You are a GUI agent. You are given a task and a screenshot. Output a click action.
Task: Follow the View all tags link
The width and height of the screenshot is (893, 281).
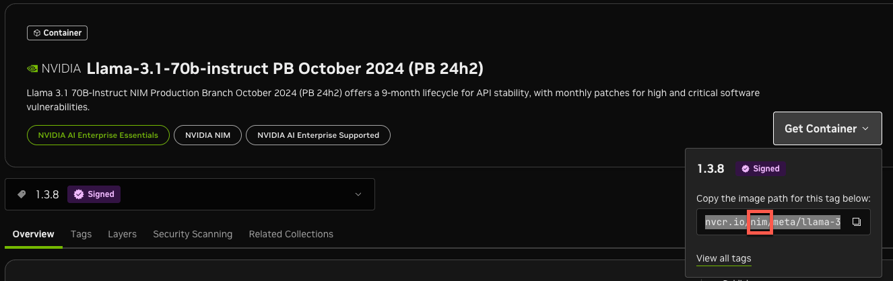point(723,258)
